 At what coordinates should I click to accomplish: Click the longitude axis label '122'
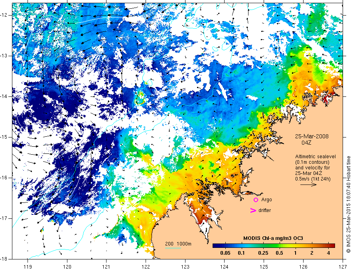point(146,267)
